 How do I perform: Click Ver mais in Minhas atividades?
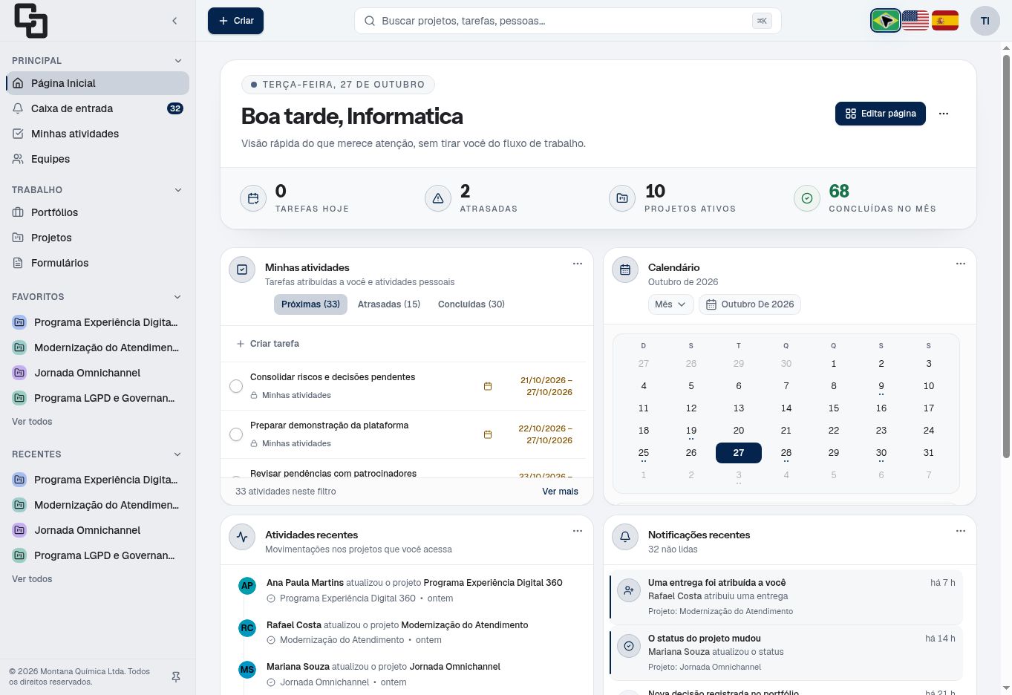coord(560,492)
